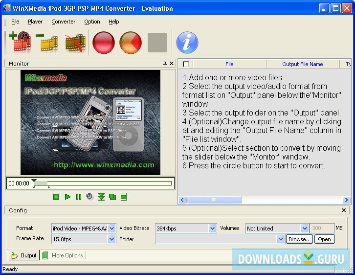Image resolution: width=355 pixels, height=275 pixels.
Task: Click the Output File Name column header
Action: click(x=303, y=64)
